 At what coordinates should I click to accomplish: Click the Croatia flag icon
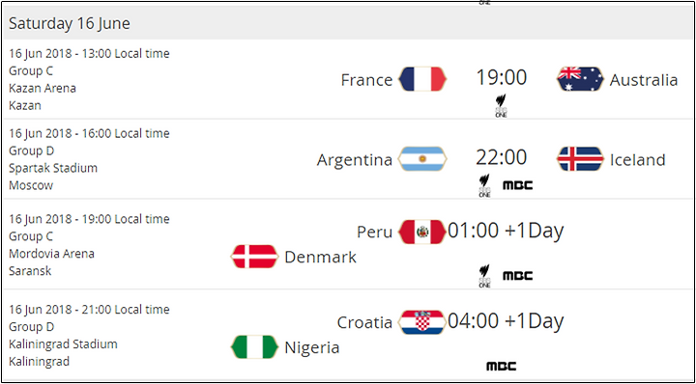point(422,322)
